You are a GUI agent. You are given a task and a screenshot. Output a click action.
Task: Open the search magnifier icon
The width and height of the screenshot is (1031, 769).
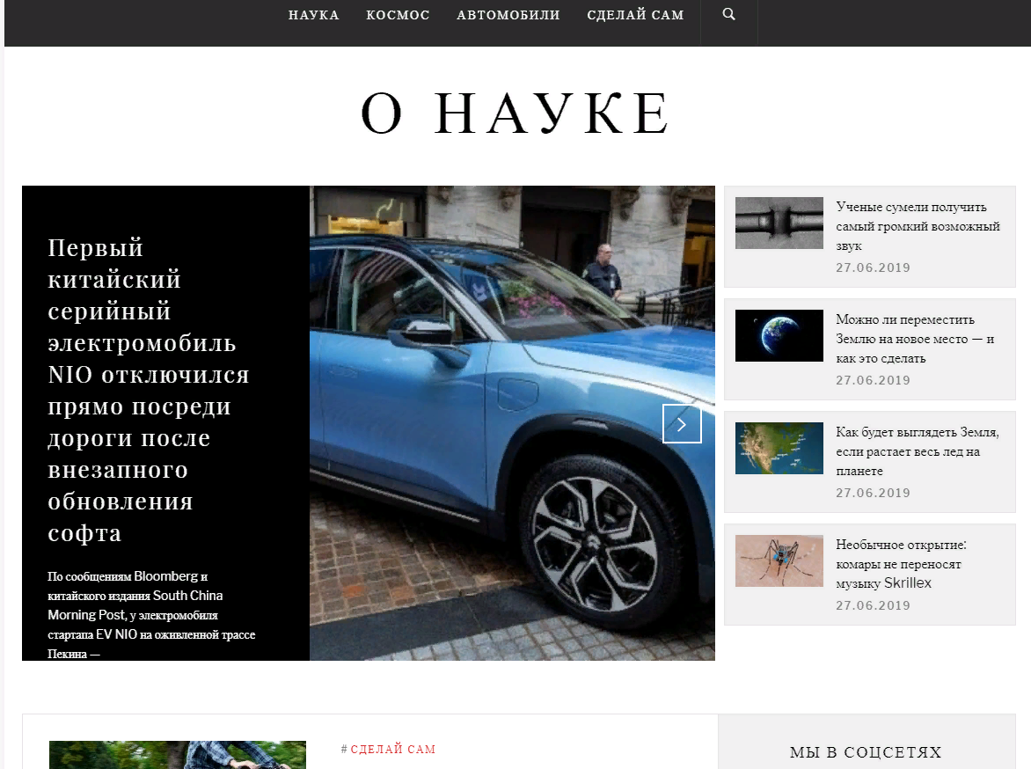tap(728, 14)
